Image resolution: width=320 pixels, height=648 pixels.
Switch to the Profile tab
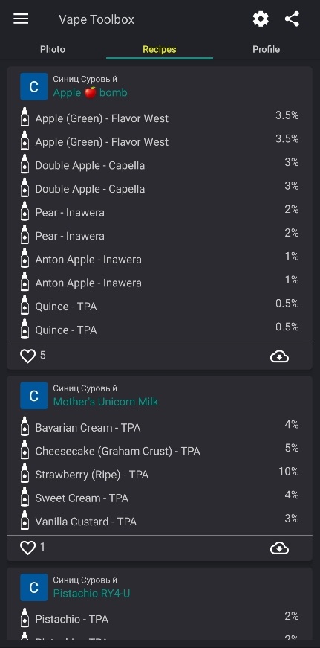click(266, 49)
